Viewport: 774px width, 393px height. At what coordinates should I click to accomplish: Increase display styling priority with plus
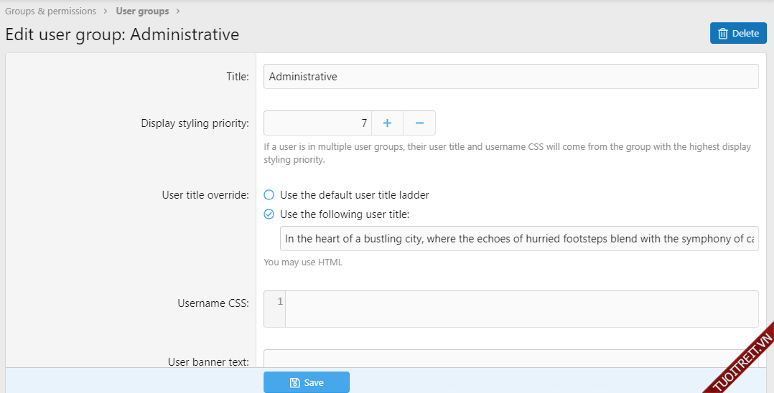(387, 123)
